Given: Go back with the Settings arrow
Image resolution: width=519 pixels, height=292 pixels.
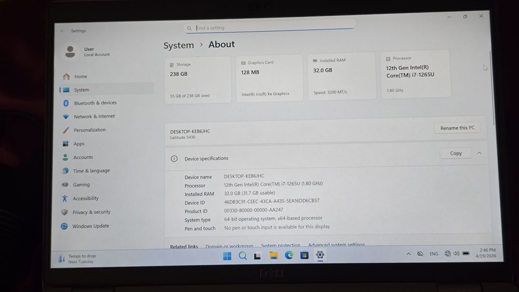Looking at the screenshot, I should tap(63, 31).
